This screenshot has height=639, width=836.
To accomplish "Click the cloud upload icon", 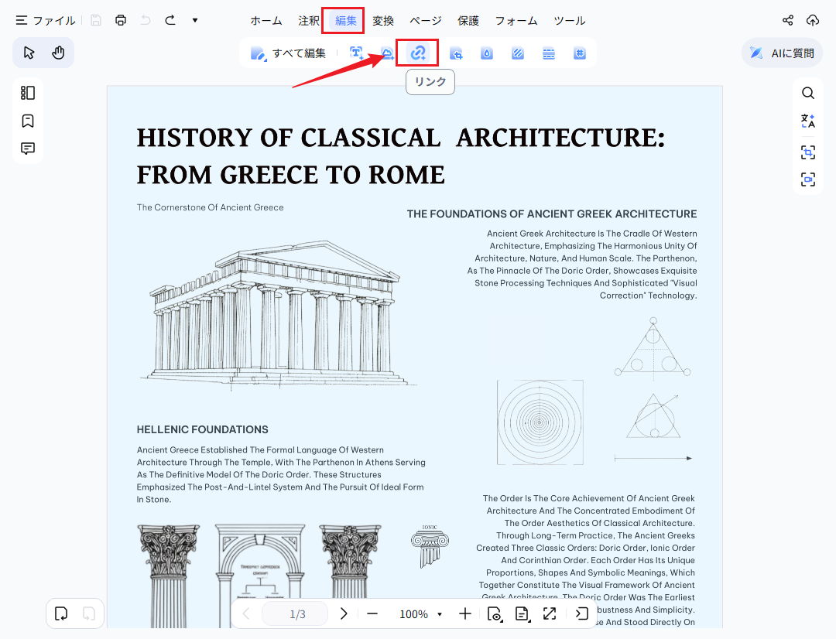I will (813, 20).
